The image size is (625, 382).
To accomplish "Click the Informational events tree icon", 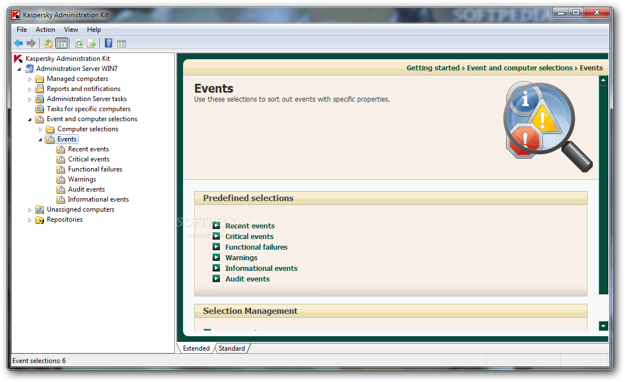I will pyautogui.click(x=61, y=199).
